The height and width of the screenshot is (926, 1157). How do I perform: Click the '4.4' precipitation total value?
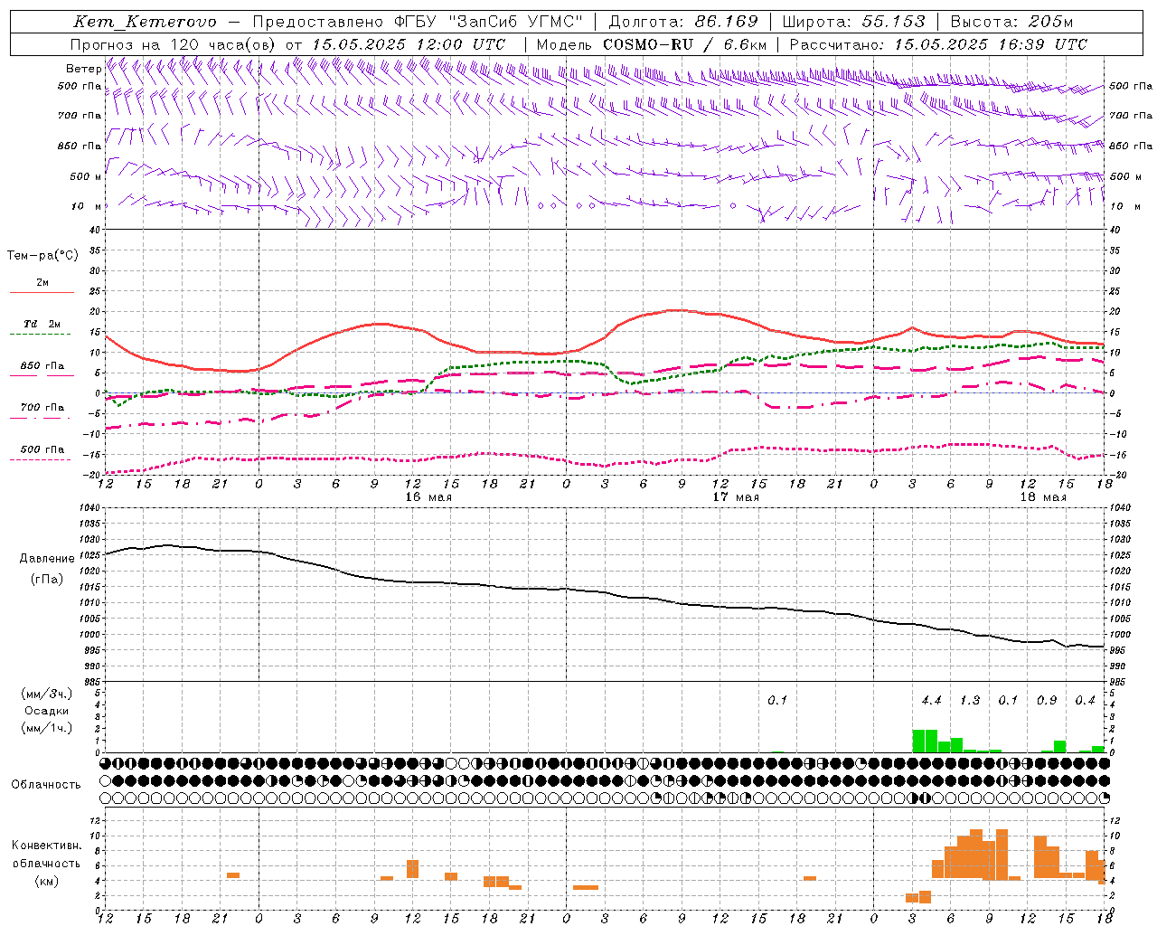(x=931, y=700)
